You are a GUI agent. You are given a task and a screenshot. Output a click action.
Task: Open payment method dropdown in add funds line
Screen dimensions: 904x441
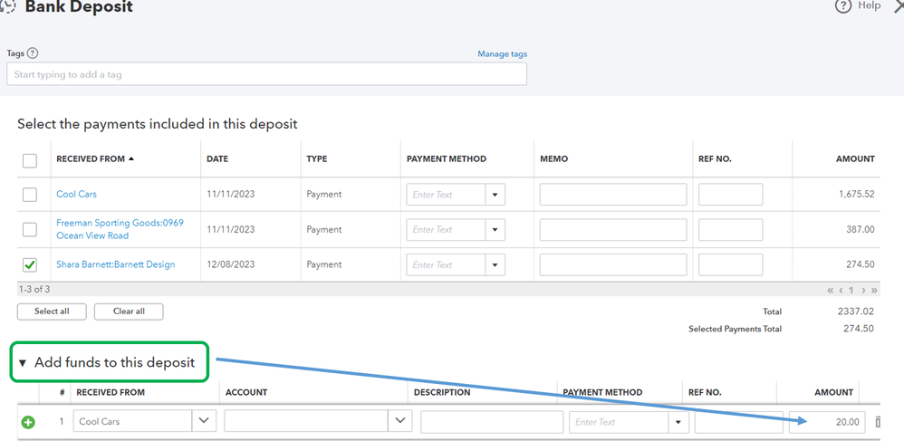coord(678,422)
